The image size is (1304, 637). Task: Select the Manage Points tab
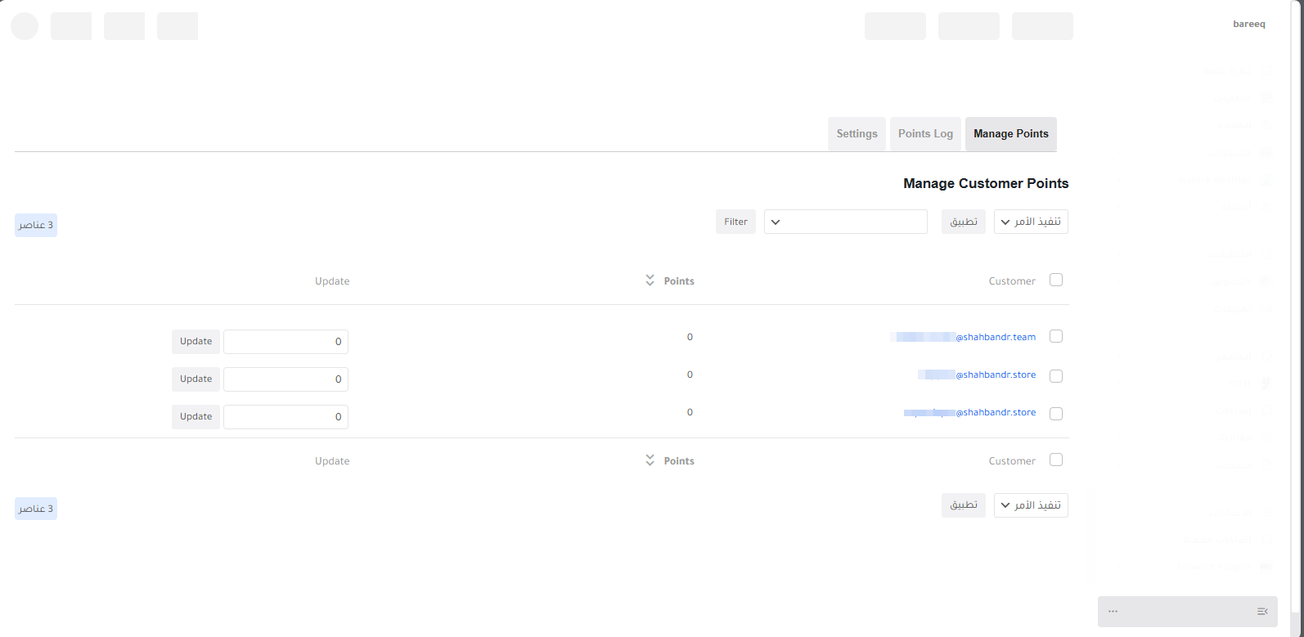coord(1010,134)
